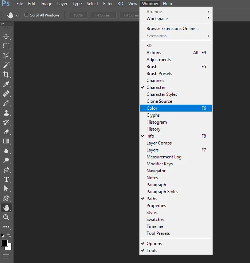
Task: Open the Hand tool preset picker
Action: [x=17, y=15]
